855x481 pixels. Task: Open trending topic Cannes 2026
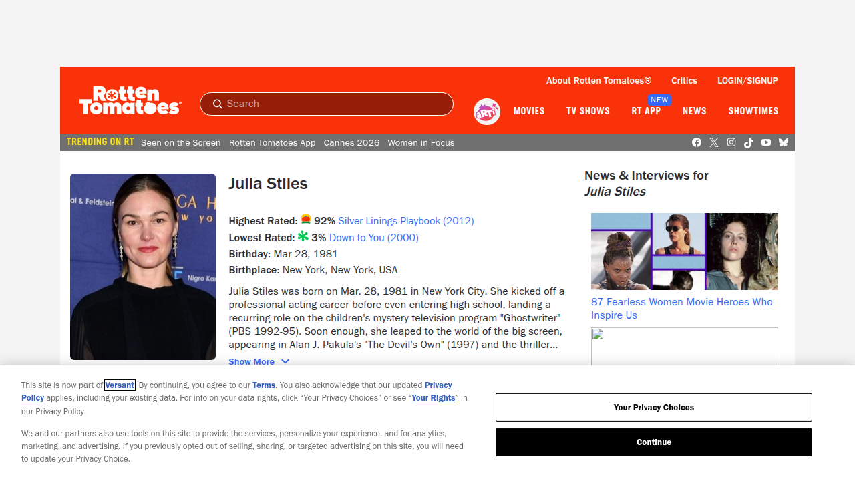[351, 142]
